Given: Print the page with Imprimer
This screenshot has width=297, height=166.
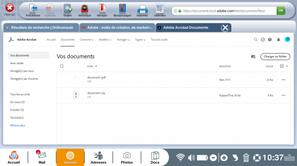Looking at the screenshot, I should 142,10.
